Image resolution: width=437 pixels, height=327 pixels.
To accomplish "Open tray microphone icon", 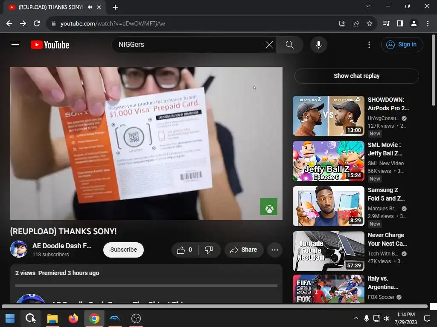I will pyautogui.click(x=367, y=318).
